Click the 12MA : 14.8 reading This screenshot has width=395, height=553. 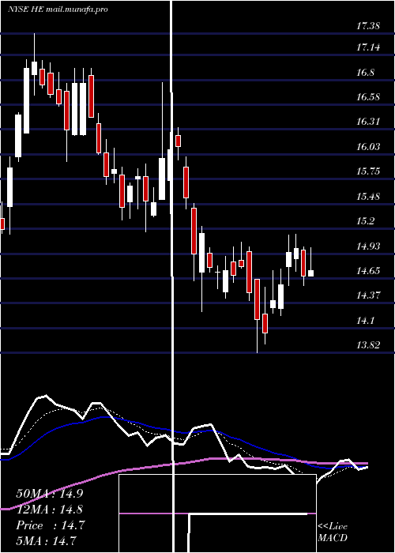50,510
